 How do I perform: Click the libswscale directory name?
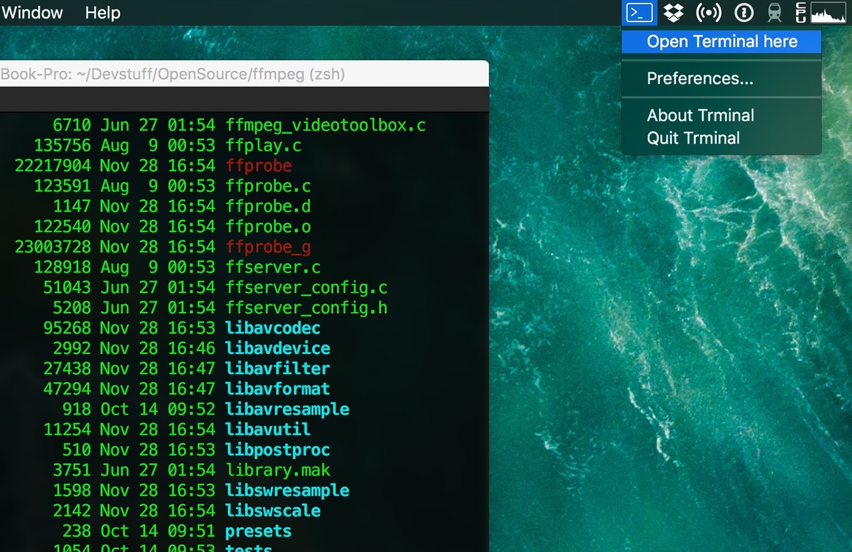coord(273,510)
